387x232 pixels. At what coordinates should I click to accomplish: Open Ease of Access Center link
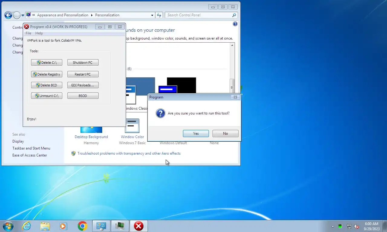pyautogui.click(x=30, y=155)
